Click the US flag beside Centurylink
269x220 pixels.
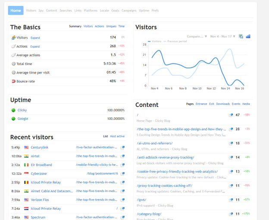26,147
